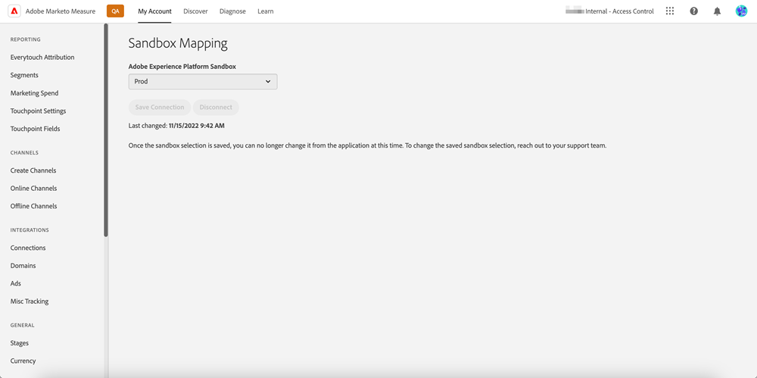Switch to the Discover tab
This screenshot has height=378, width=757.
pos(195,11)
